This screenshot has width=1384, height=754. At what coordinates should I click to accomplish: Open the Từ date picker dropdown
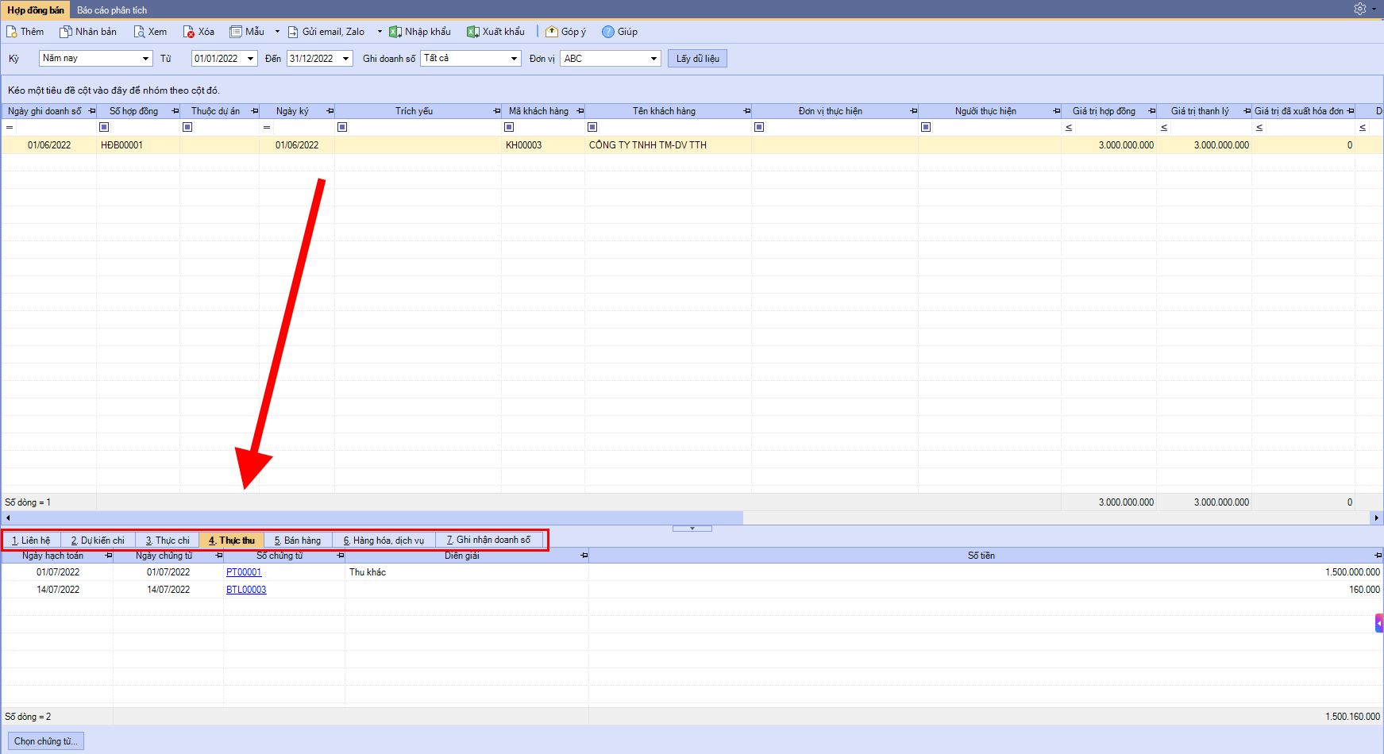[251, 59]
